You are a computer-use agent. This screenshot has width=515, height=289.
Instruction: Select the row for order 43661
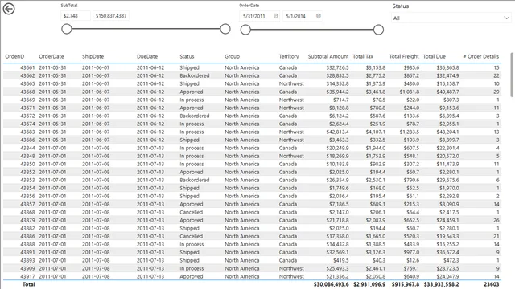point(252,67)
